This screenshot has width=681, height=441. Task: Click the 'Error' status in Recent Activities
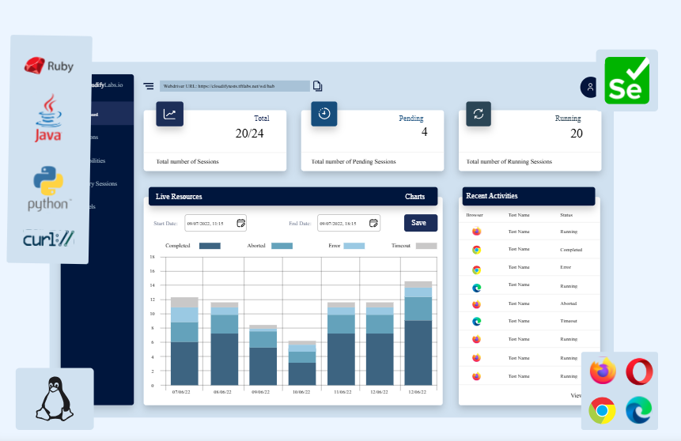point(566,267)
